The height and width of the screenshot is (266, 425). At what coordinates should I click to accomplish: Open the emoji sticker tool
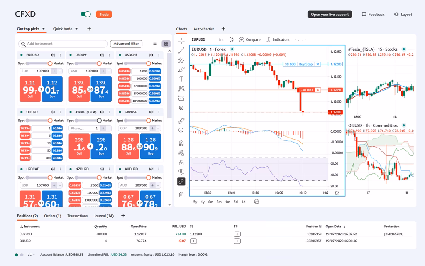point(181,108)
